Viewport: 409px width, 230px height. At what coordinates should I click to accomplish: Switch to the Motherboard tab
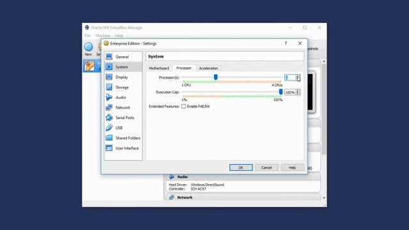pyautogui.click(x=159, y=68)
